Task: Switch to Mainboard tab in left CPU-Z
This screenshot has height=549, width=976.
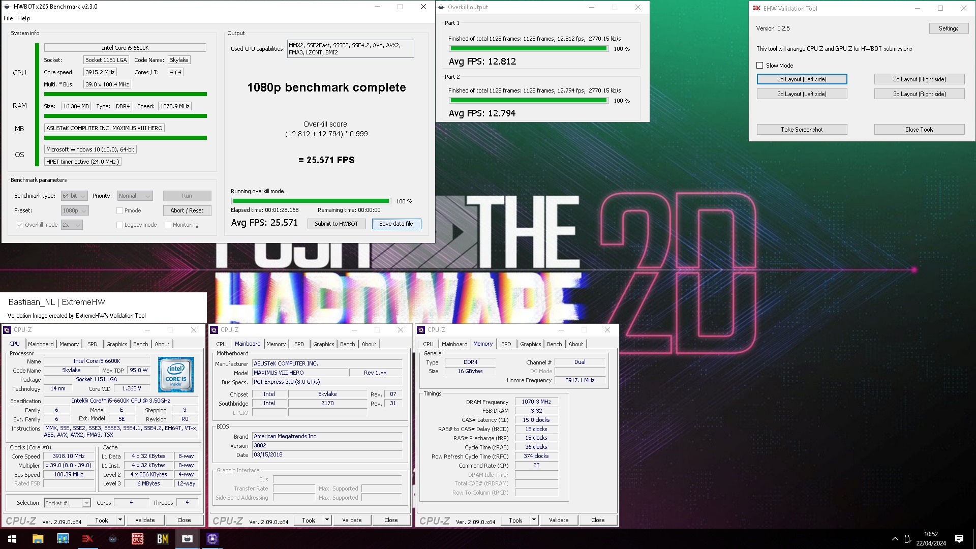Action: coord(41,344)
